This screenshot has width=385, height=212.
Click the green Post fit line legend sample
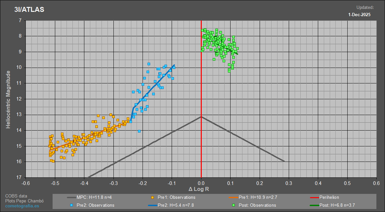coord(314,205)
